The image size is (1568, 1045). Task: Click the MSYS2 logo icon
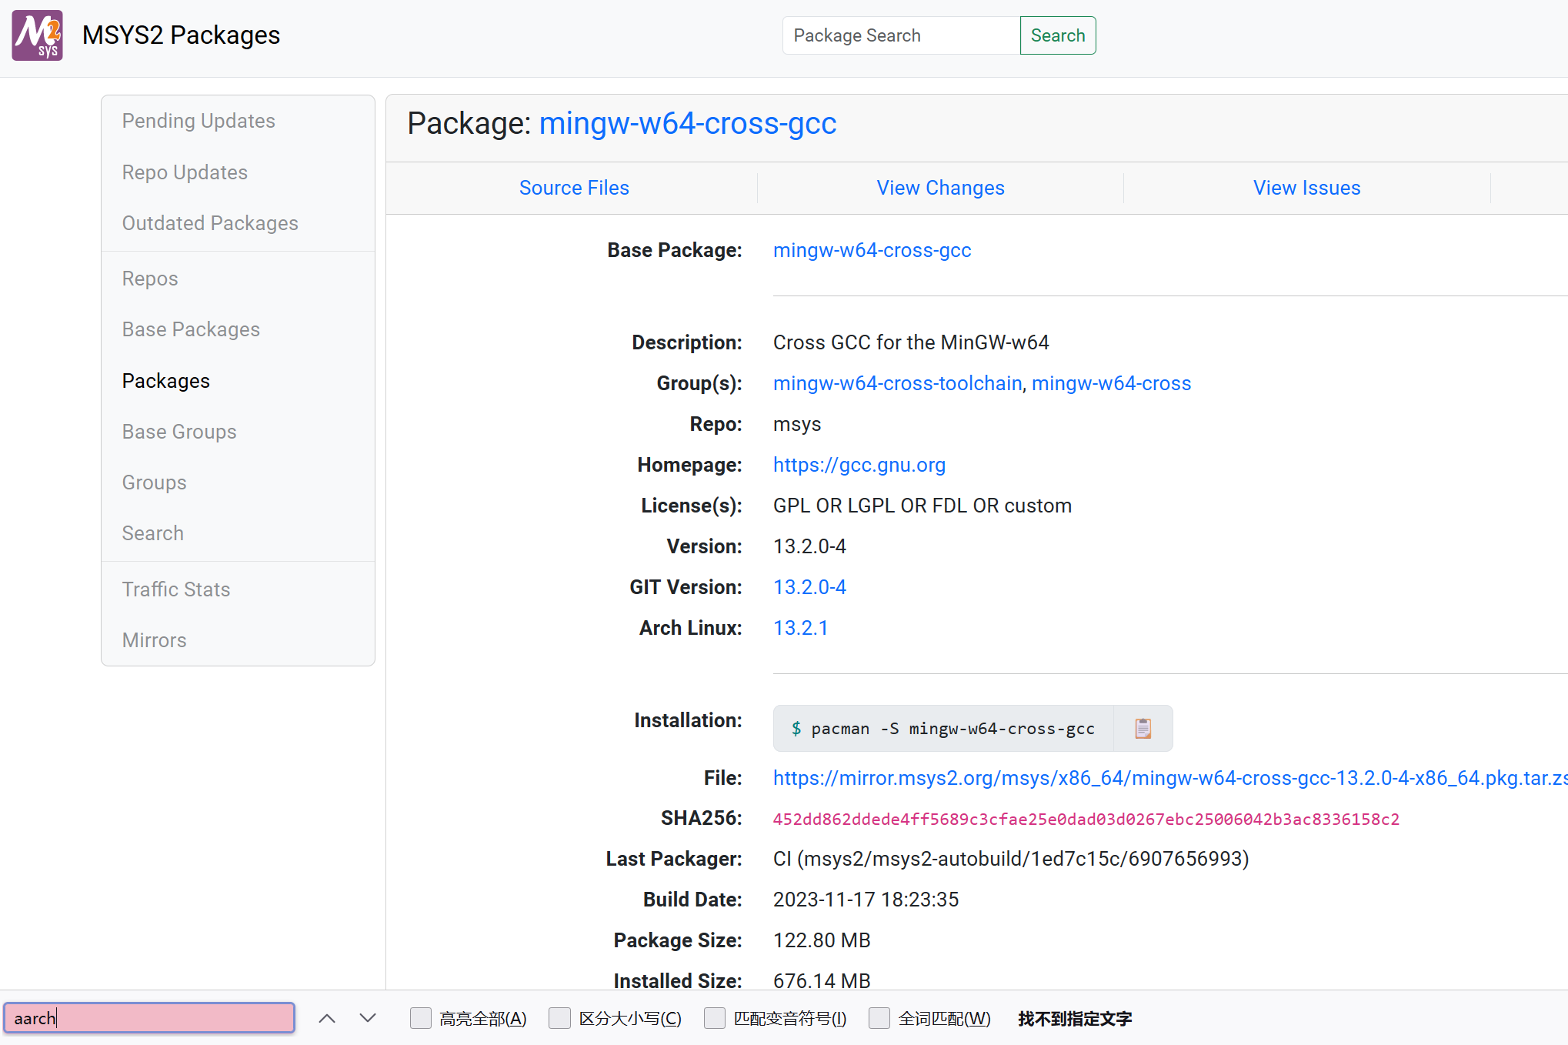pyautogui.click(x=37, y=35)
